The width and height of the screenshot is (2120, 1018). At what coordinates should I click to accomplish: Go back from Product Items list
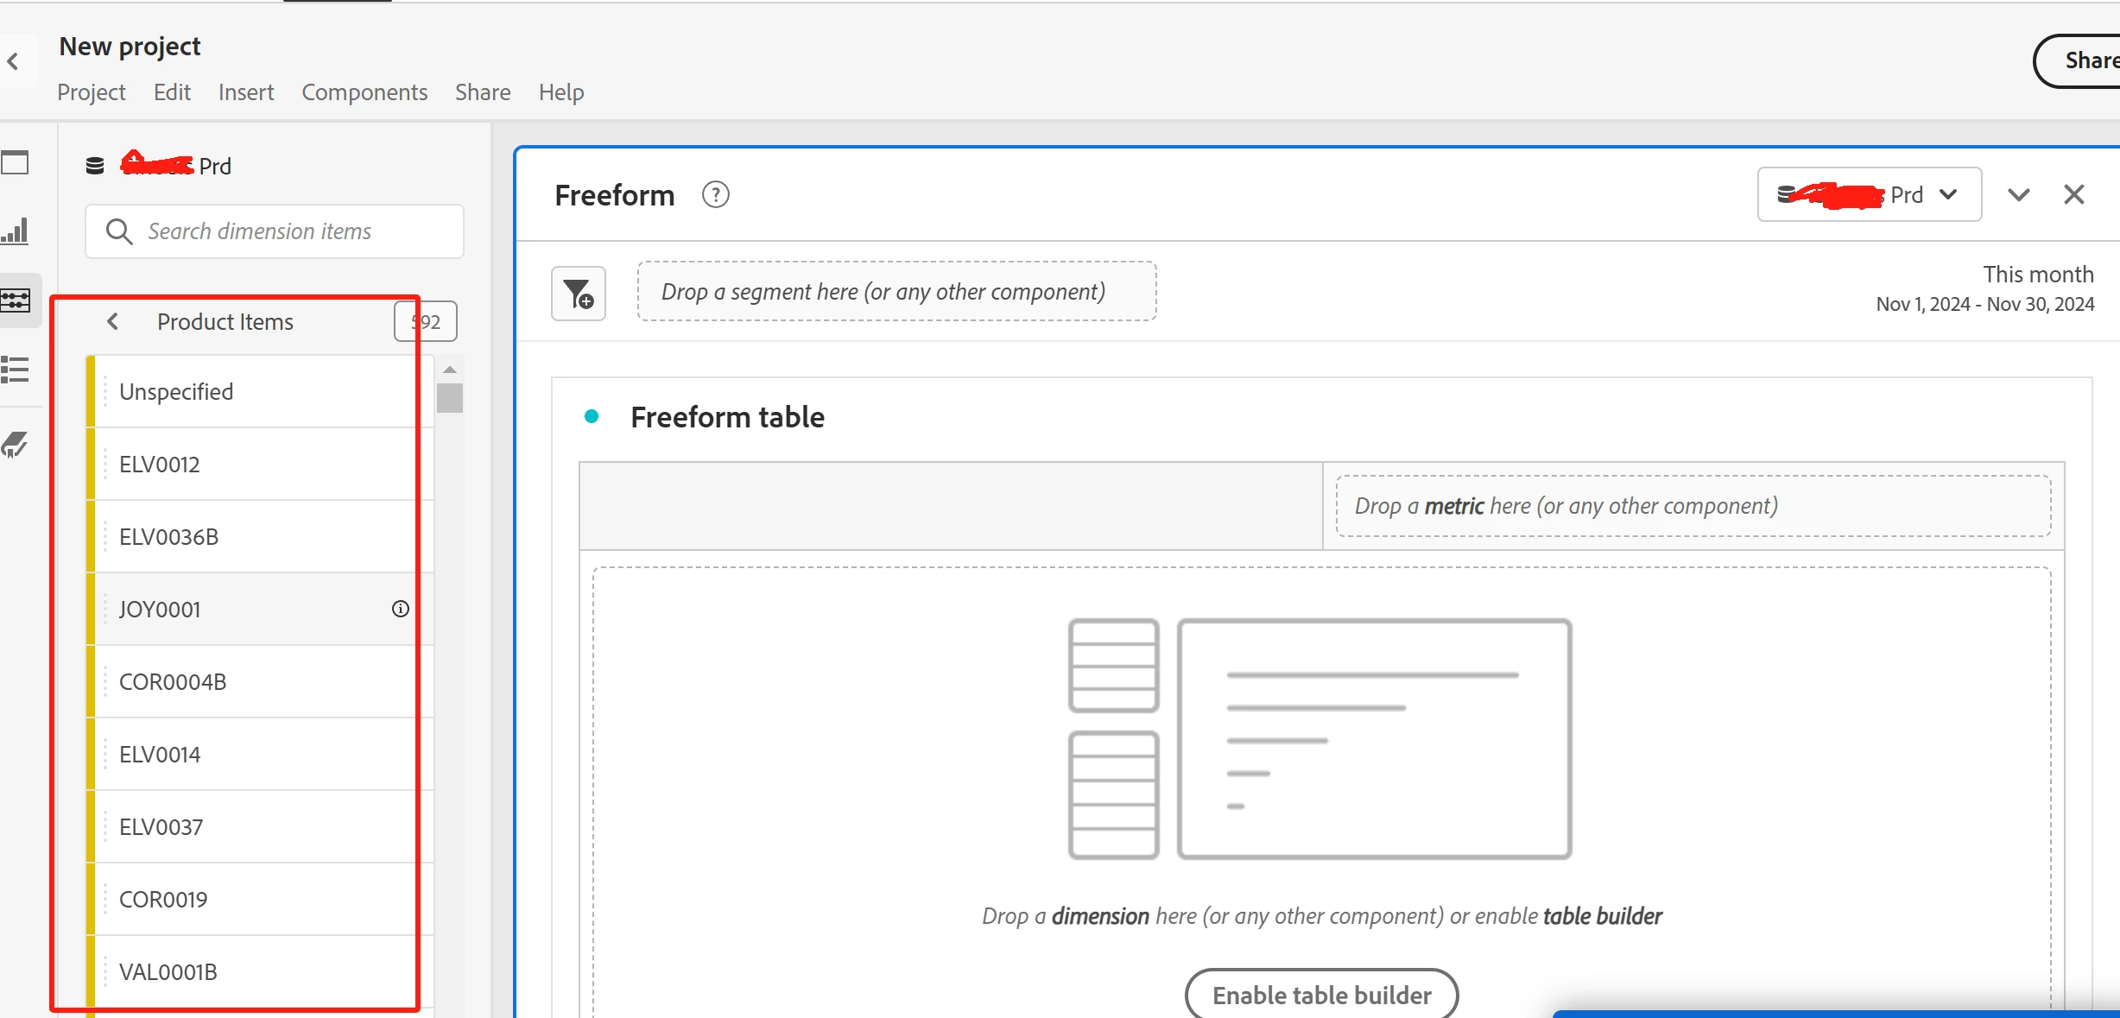[x=113, y=321]
